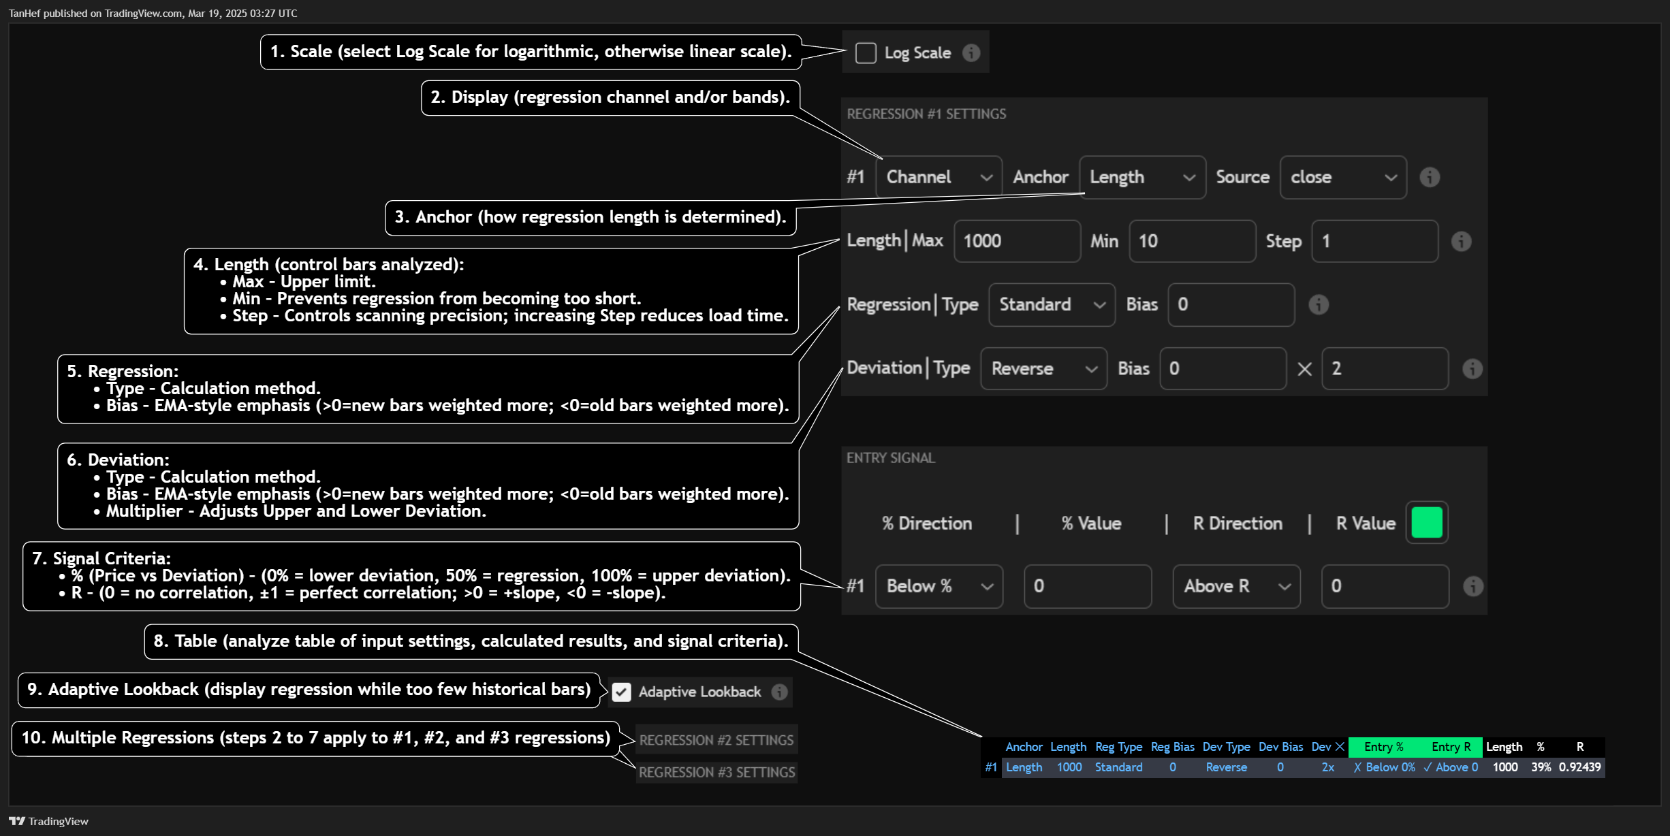Open the Deviation Type Reverse dropdown

coord(1043,368)
